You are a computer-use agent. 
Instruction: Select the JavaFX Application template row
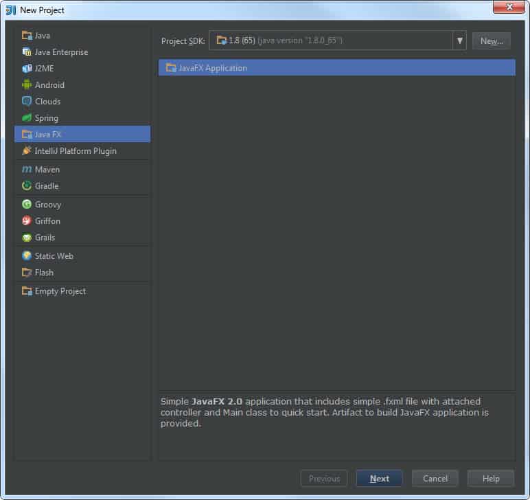point(337,67)
